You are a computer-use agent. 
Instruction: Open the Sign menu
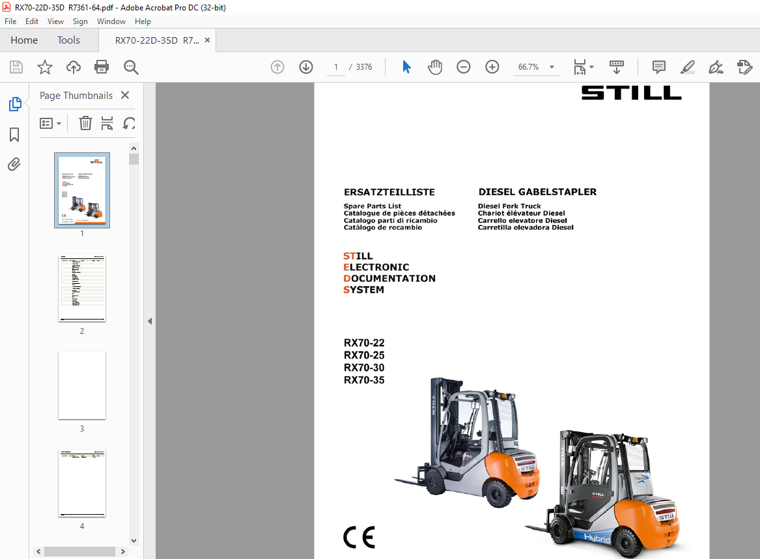80,21
